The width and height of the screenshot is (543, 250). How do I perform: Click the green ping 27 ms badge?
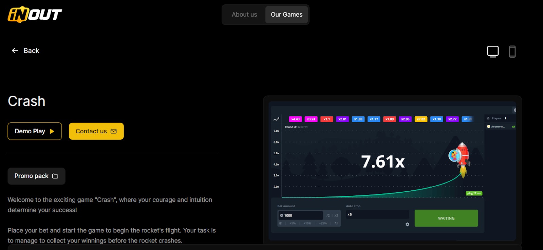point(474,193)
